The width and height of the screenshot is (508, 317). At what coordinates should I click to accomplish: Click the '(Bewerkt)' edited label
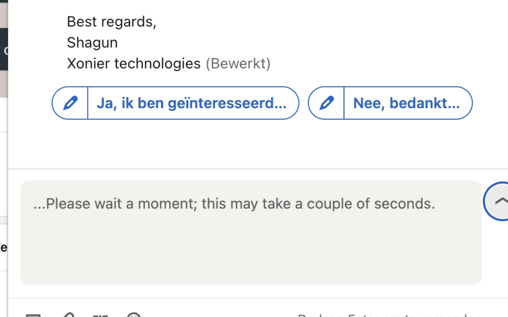pos(238,63)
